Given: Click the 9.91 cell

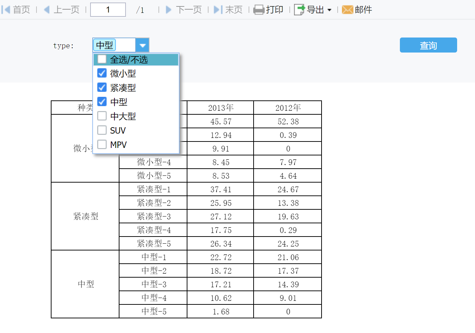Looking at the screenshot, I should tap(220, 148).
